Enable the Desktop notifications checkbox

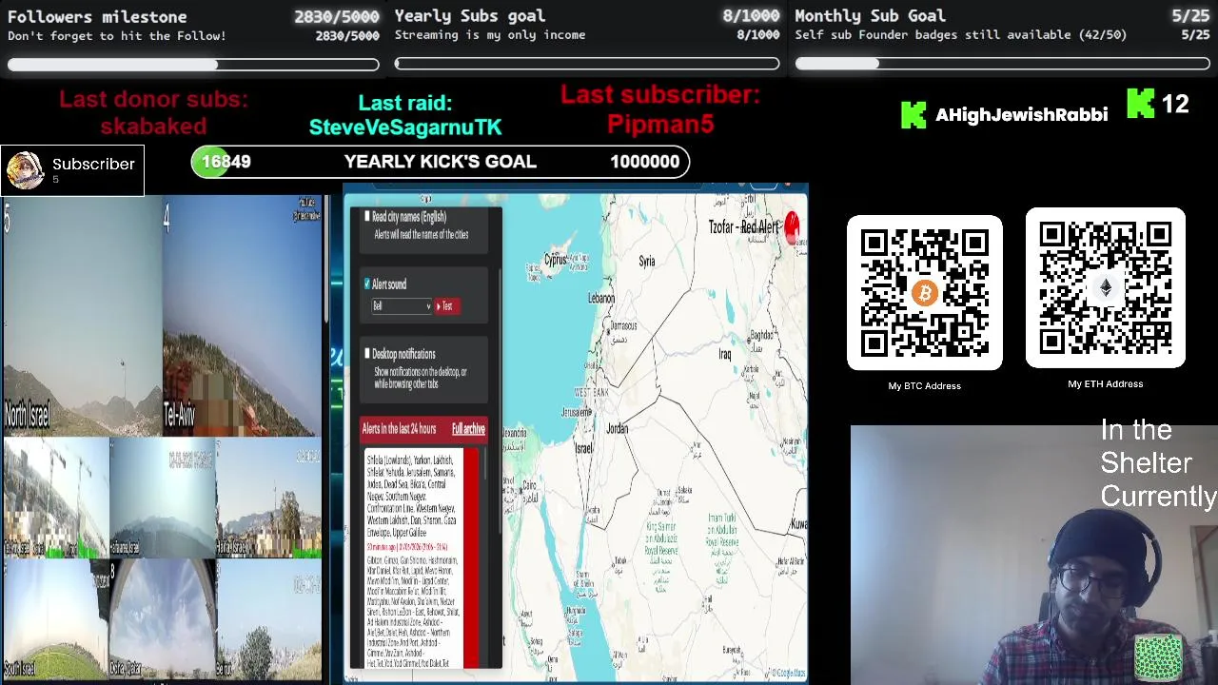[367, 353]
